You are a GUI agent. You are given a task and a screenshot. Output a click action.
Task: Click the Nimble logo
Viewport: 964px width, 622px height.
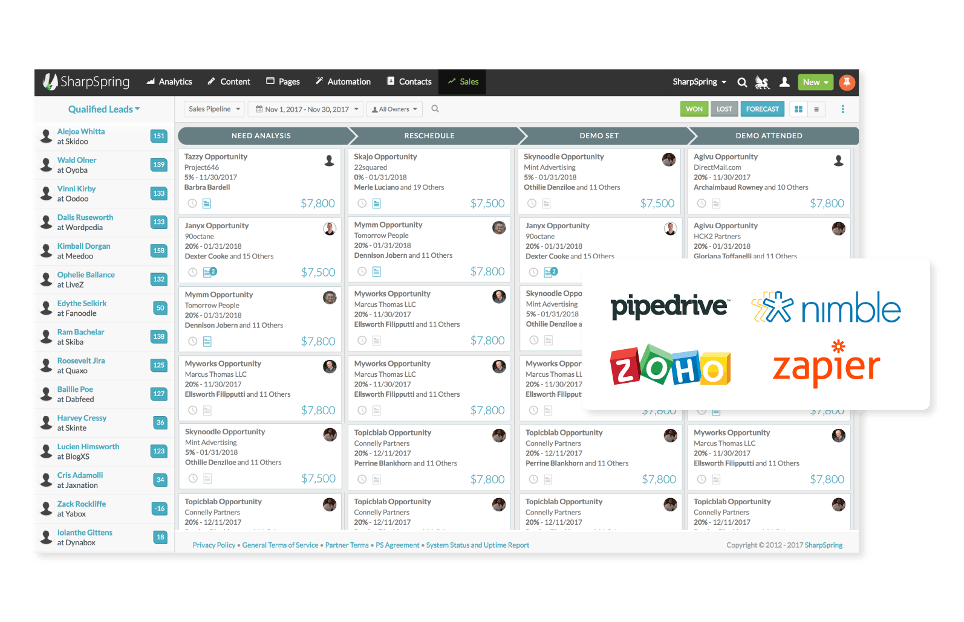point(826,307)
